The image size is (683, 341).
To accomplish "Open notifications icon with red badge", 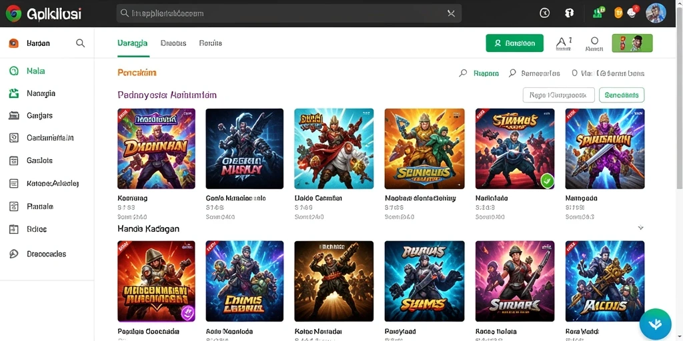I will pyautogui.click(x=632, y=12).
